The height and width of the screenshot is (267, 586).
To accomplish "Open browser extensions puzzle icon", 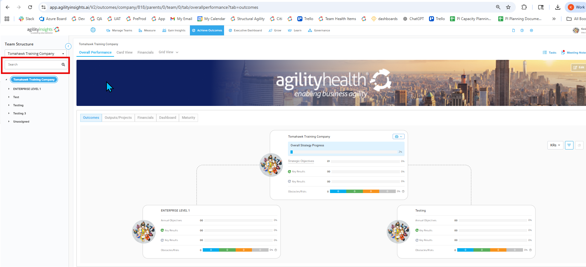I will coord(524,7).
